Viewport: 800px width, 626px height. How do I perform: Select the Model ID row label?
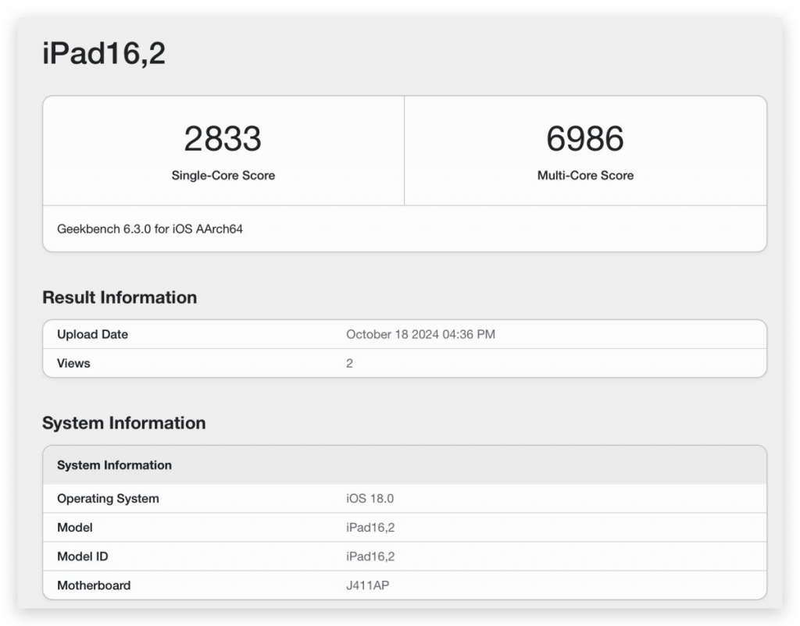(83, 557)
